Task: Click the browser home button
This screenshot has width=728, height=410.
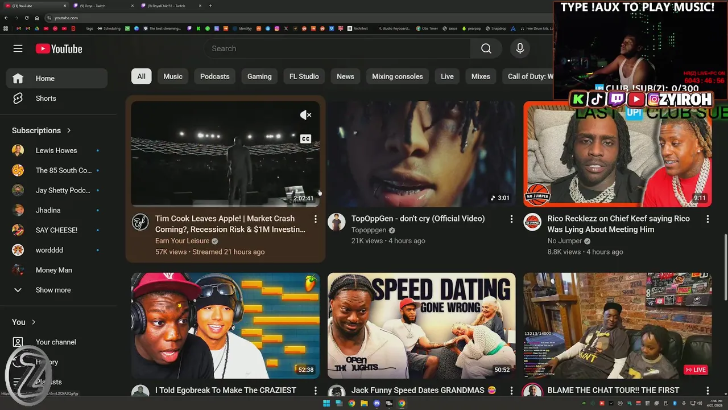Action: (37, 18)
